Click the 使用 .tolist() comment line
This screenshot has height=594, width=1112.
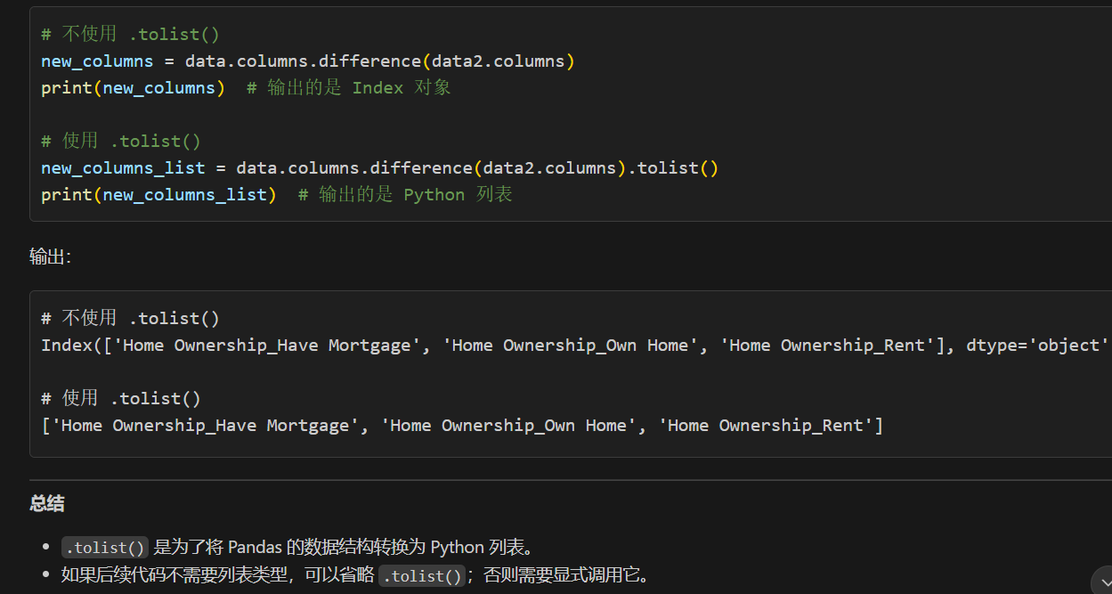[x=119, y=140]
